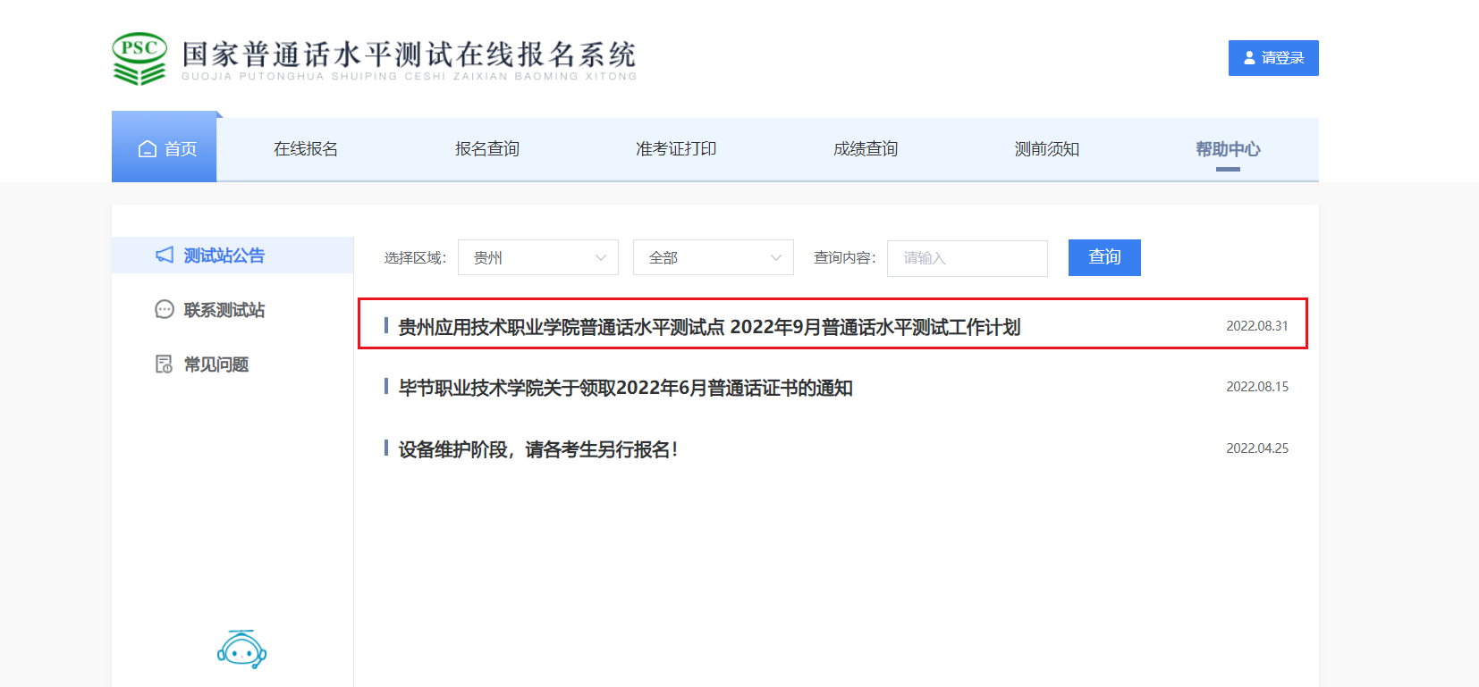Expand the 全部 dropdown

[714, 258]
